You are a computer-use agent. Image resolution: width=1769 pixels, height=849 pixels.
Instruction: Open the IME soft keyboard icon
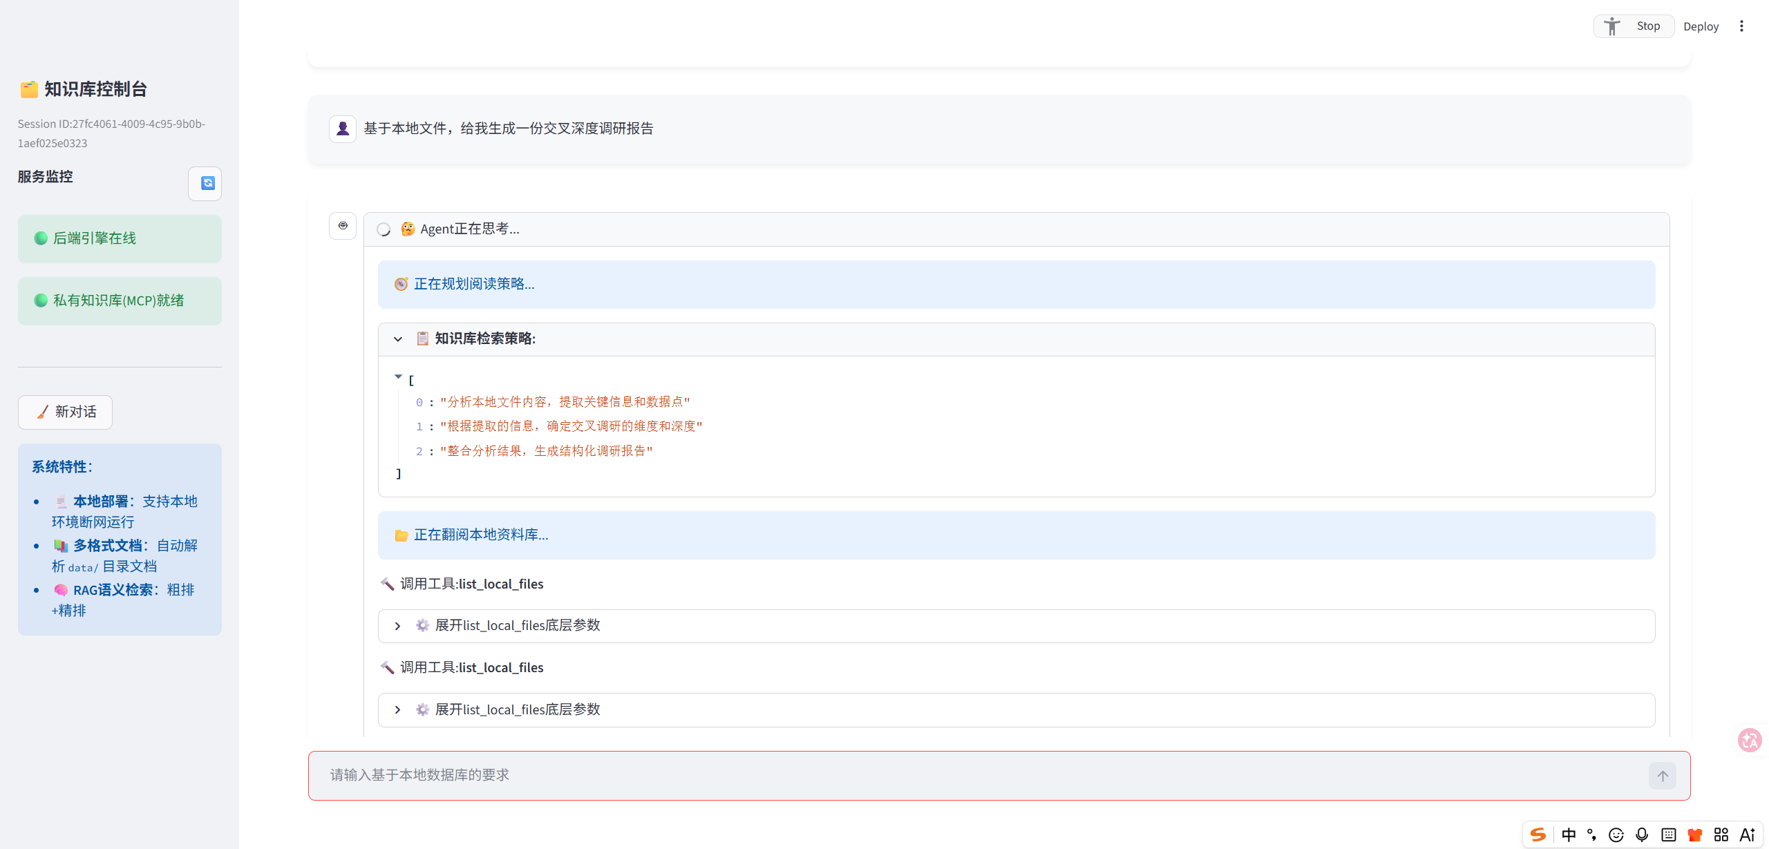pos(1669,834)
